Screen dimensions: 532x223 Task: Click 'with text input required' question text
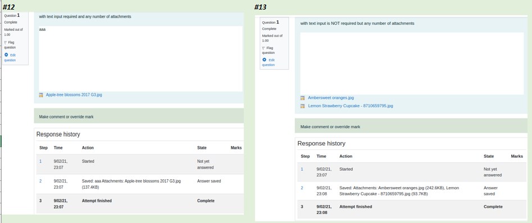coord(85,16)
